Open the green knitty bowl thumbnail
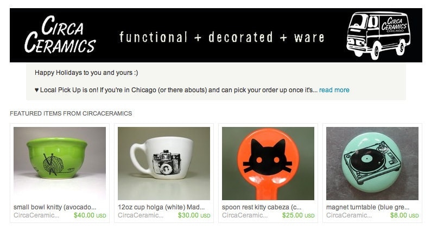This screenshot has height=230, width=431. click(60, 163)
